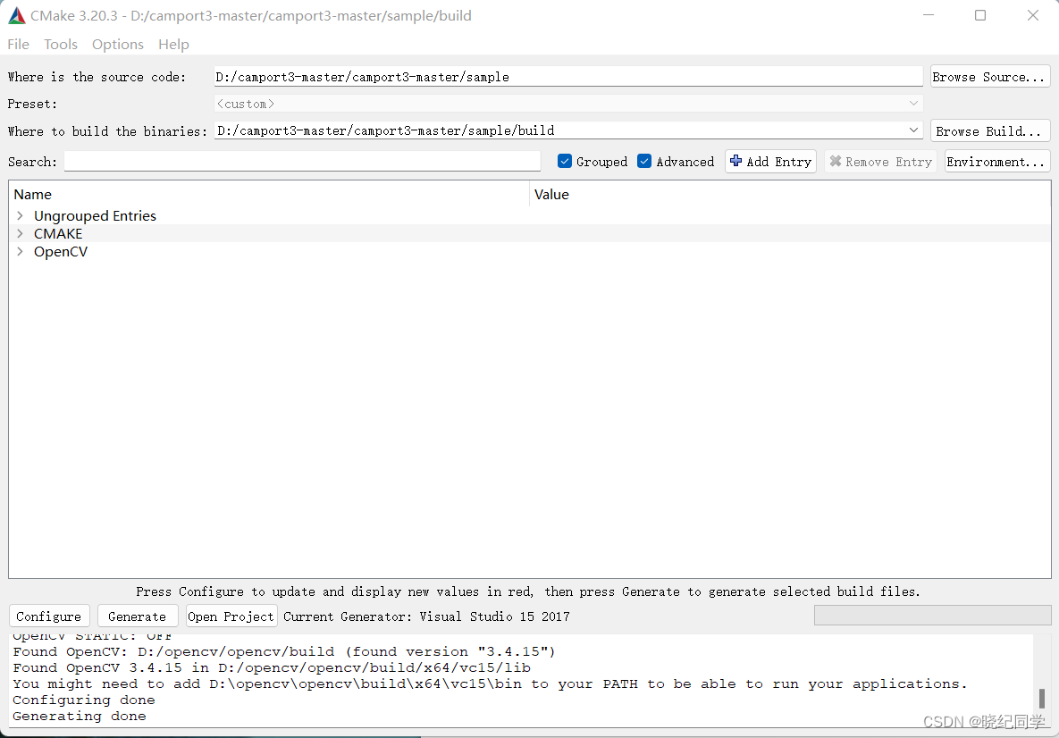
Task: Click the Open Project button
Action: point(231,616)
